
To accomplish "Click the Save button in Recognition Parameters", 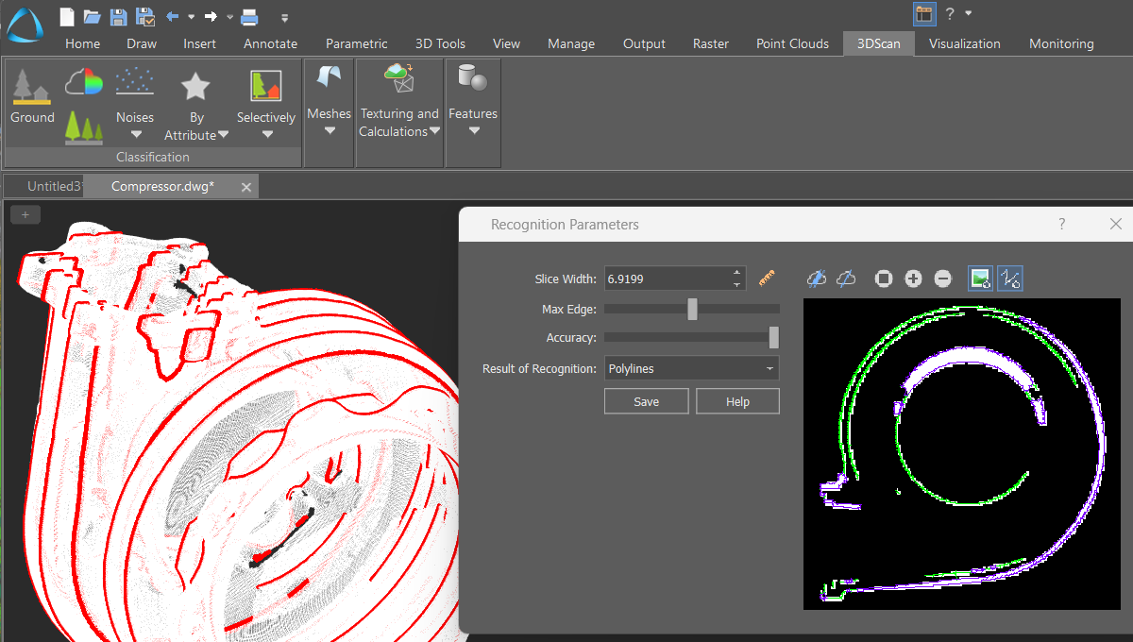I will [x=647, y=401].
